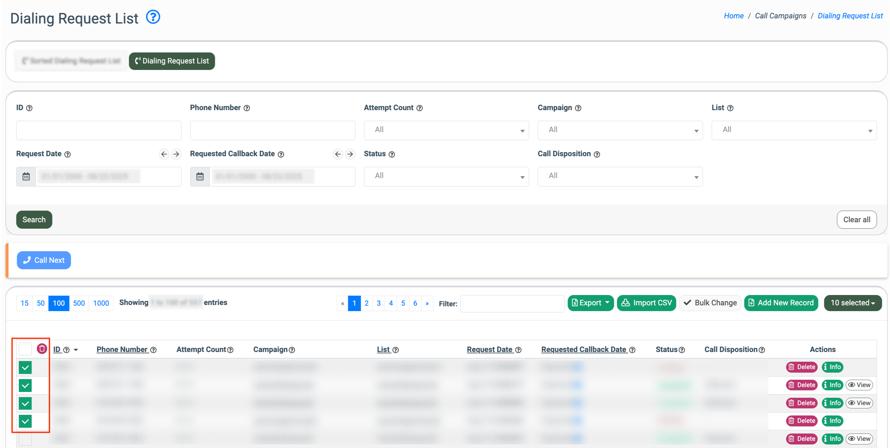Click the ID filter help icon
Screen dimensions: 890x448
click(x=29, y=108)
